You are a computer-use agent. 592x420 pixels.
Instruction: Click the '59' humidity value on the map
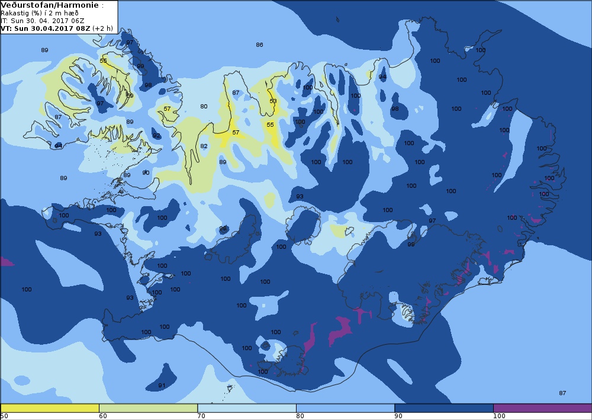click(130, 95)
